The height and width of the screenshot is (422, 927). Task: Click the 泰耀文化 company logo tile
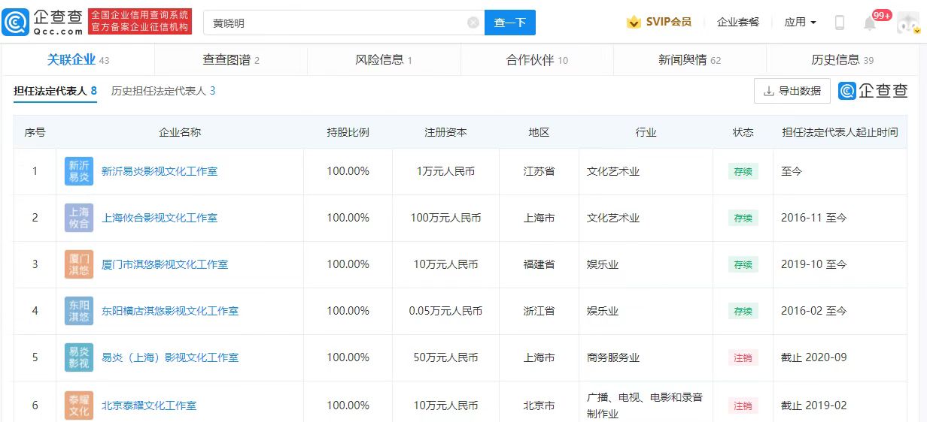pyautogui.click(x=79, y=405)
